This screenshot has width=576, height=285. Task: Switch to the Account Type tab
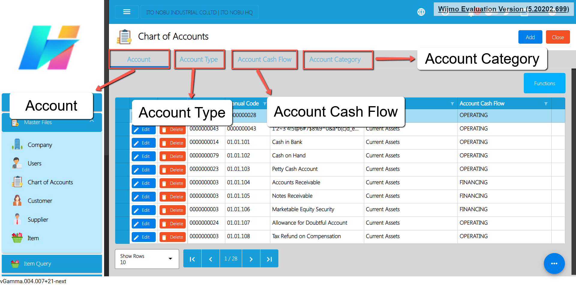pyautogui.click(x=199, y=60)
